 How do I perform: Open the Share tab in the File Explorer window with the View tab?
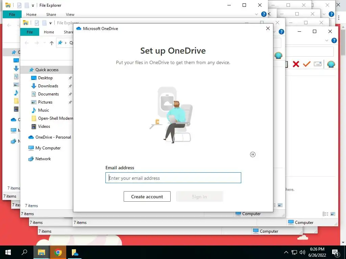point(51,15)
